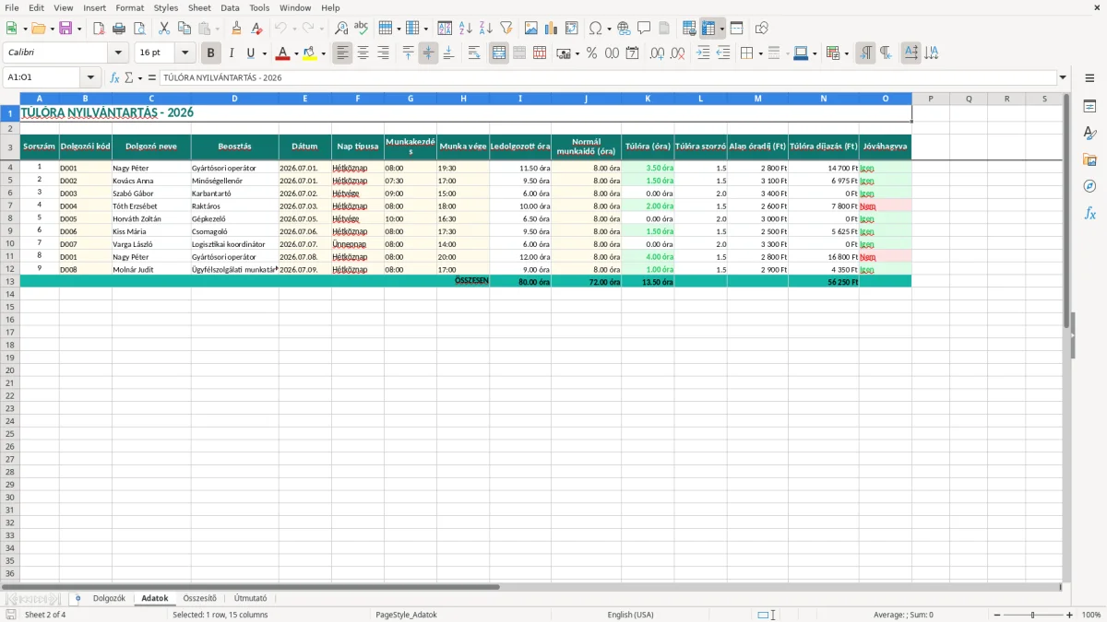1107x622 pixels.
Task: Export directly as PDF
Action: pos(99,29)
